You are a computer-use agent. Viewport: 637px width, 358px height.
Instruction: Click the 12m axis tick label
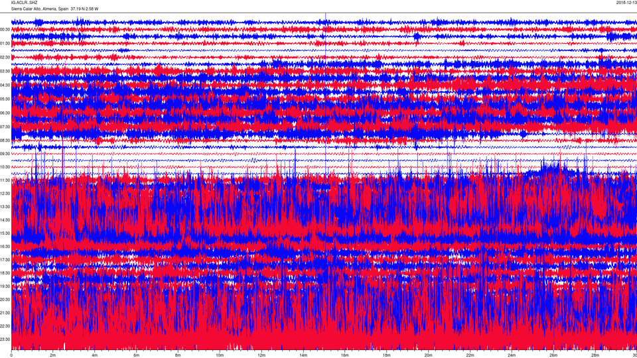tap(261, 355)
